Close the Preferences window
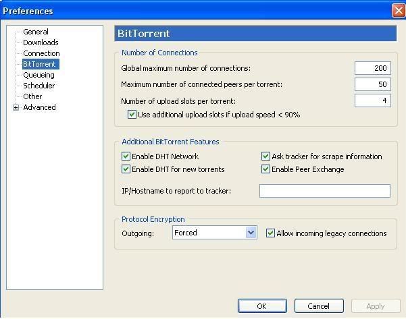 pos(398,11)
